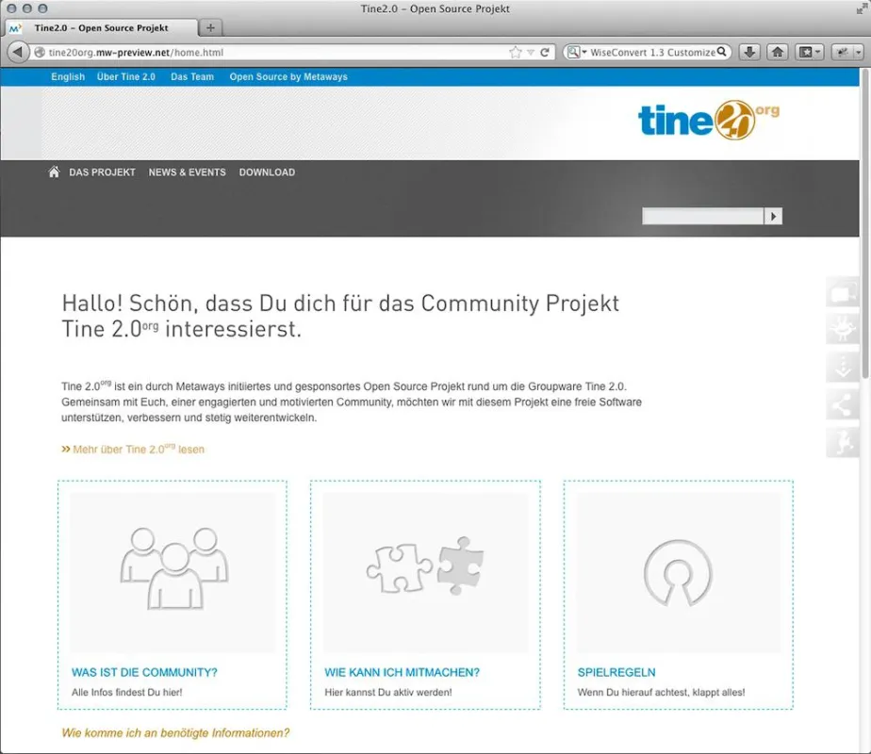The width and height of the screenshot is (871, 754).
Task: Click text Hier kannst Du aktiv werden!
Action: 388,693
